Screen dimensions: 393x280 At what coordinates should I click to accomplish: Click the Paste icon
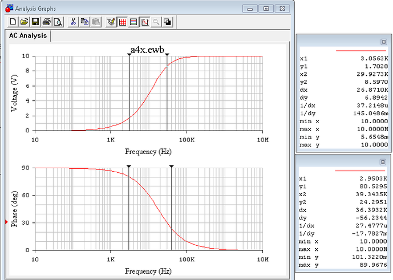[x=96, y=22]
